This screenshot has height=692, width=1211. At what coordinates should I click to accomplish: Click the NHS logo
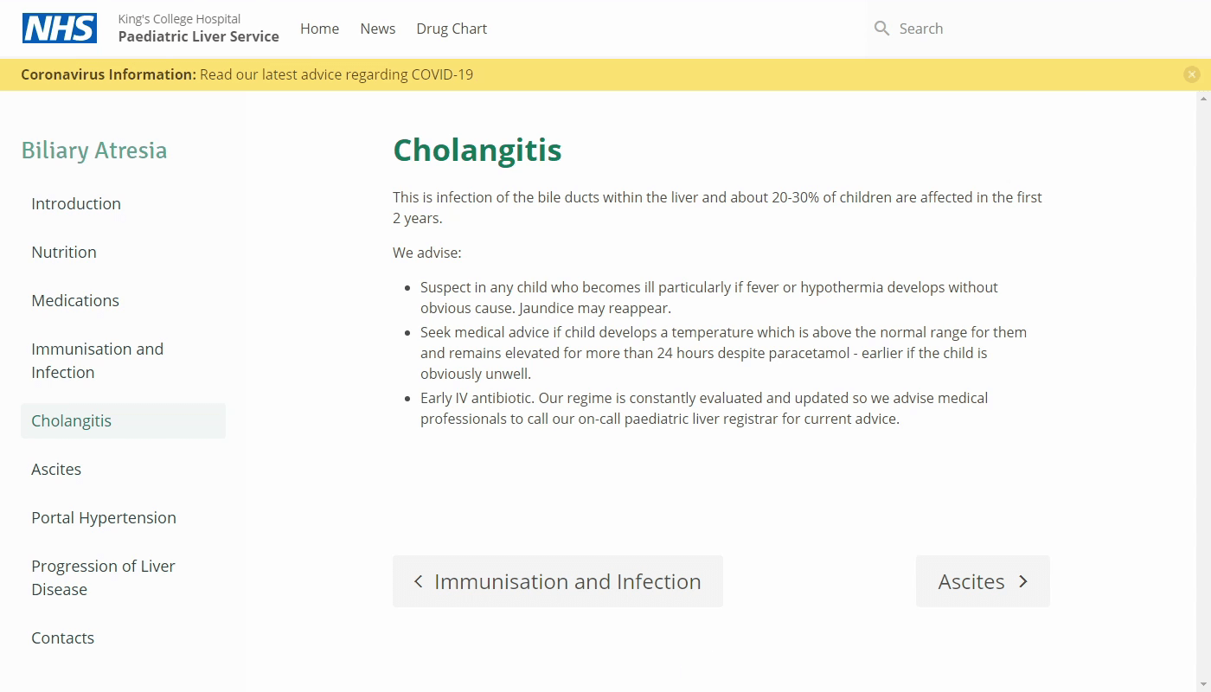59,29
